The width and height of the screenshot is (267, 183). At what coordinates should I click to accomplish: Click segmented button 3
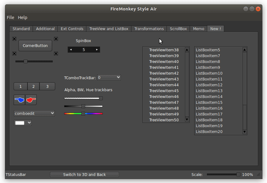point(47,86)
